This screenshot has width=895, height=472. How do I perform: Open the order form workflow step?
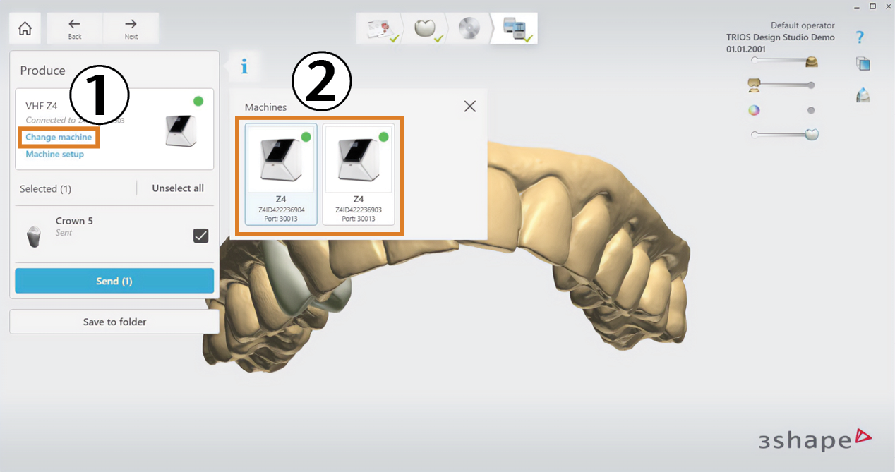coord(379,28)
